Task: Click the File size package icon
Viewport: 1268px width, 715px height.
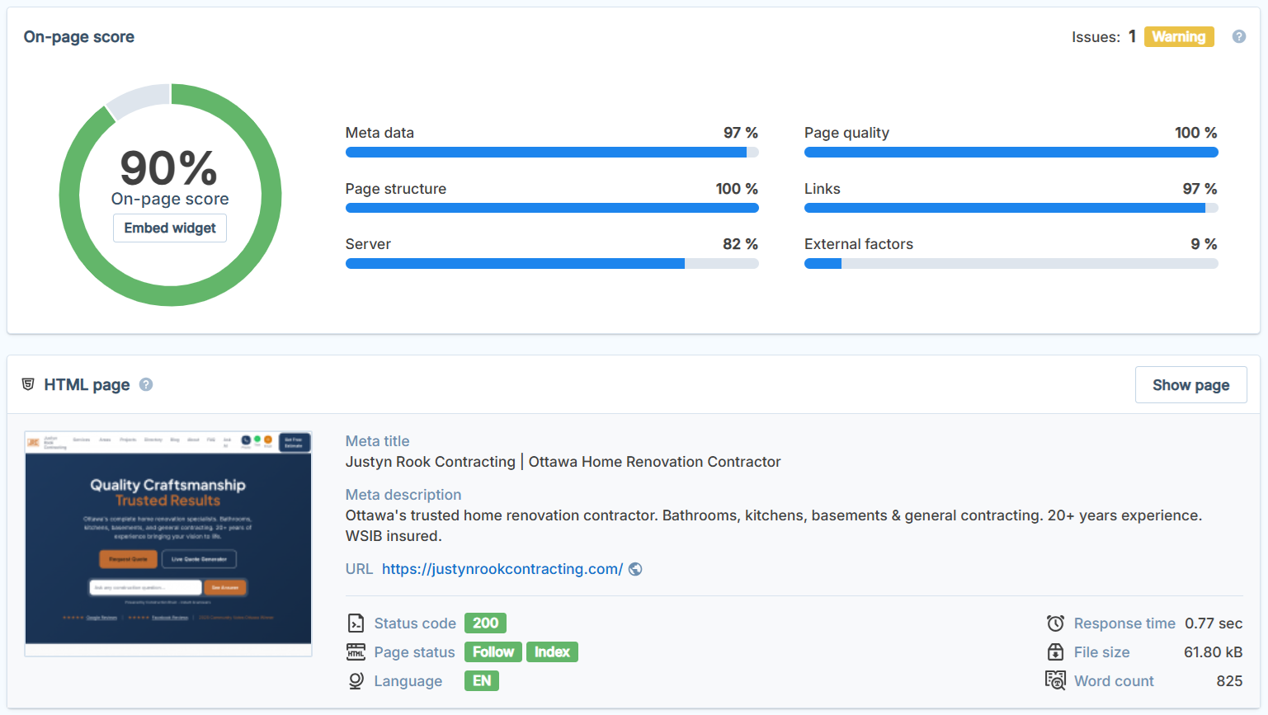Action: coord(1056,651)
